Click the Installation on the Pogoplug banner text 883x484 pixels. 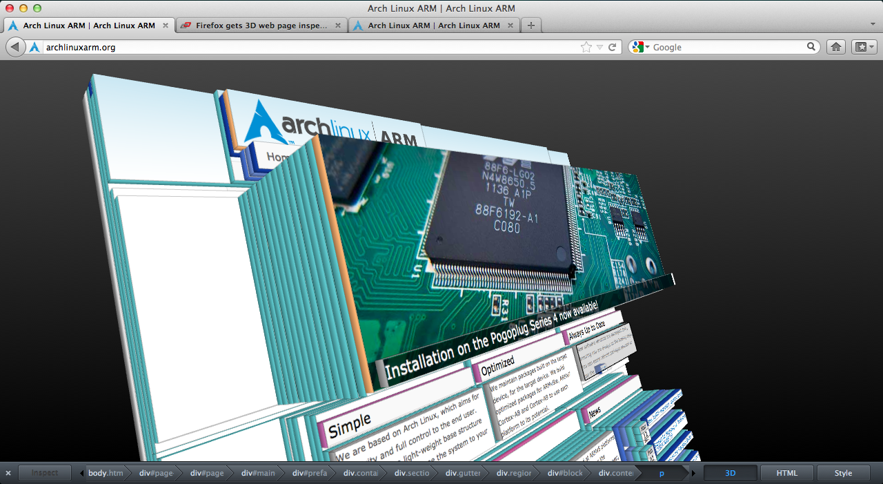tap(490, 340)
